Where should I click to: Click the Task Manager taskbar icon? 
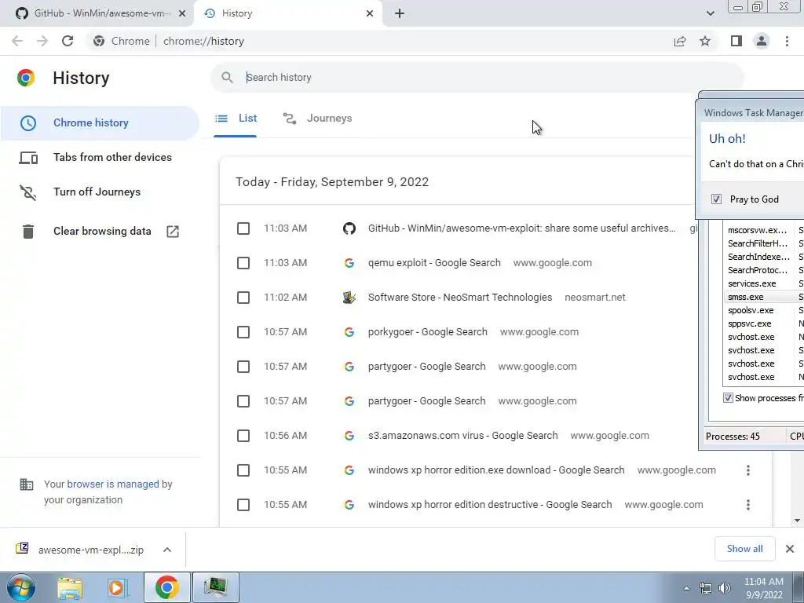click(215, 587)
